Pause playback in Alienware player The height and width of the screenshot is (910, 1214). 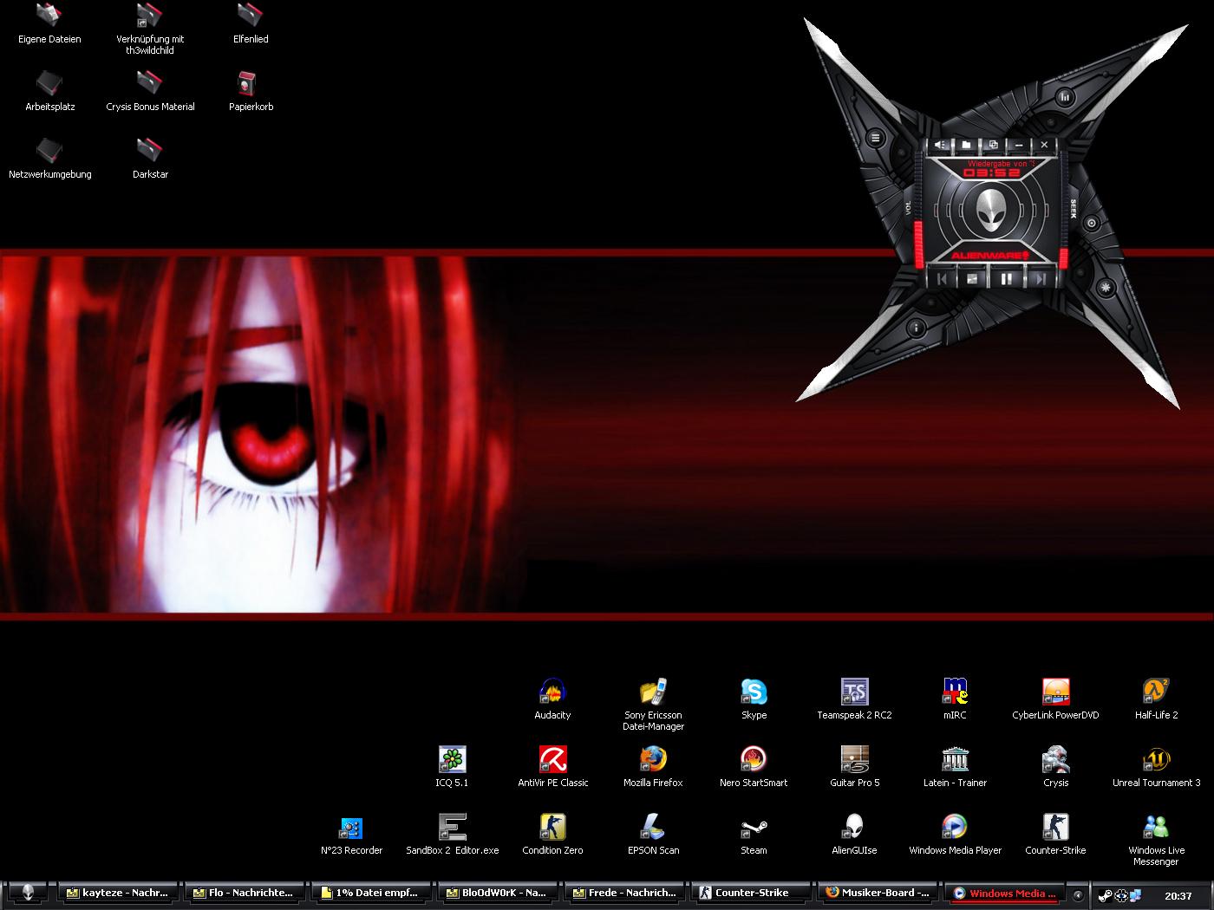pos(1006,279)
